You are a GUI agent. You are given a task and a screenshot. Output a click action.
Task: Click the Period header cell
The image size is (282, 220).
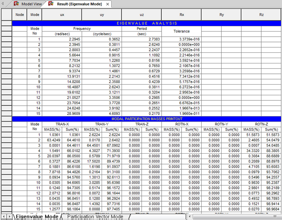[x=142, y=28]
